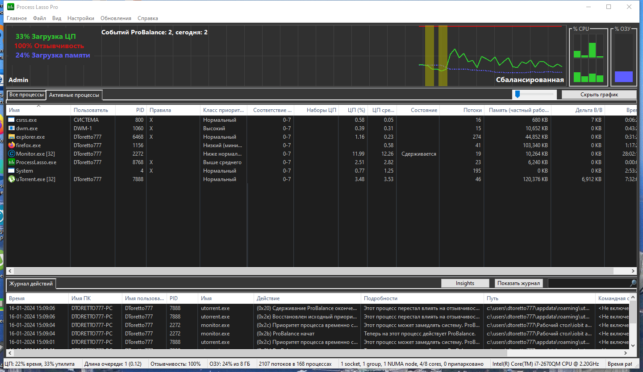Sort by Правила column header
Screen dimensions: 643x372
[173, 110]
